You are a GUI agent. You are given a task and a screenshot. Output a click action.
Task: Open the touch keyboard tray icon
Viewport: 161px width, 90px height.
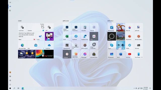[x=141, y=88]
